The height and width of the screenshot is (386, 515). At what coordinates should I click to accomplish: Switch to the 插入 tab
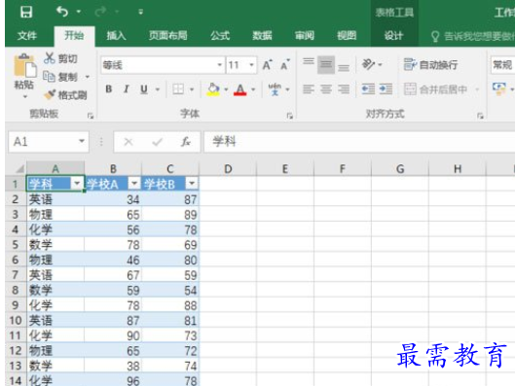[116, 35]
